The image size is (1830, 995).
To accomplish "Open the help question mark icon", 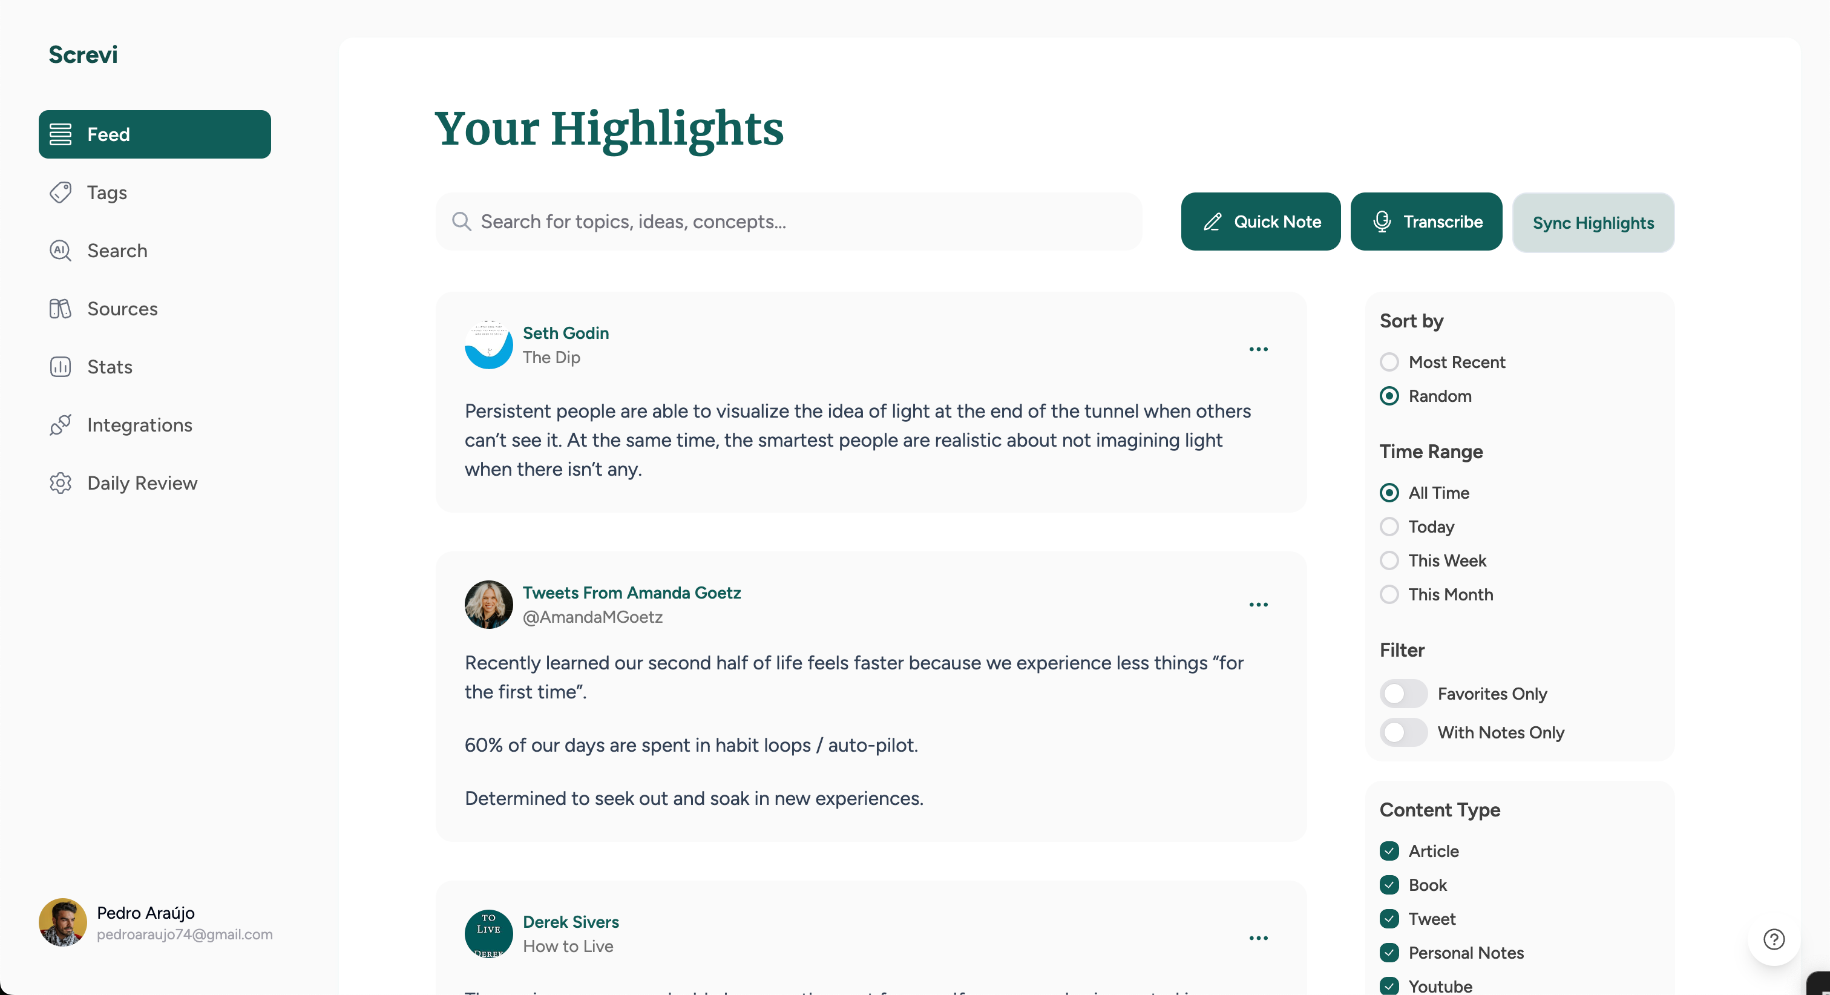I will [1774, 939].
